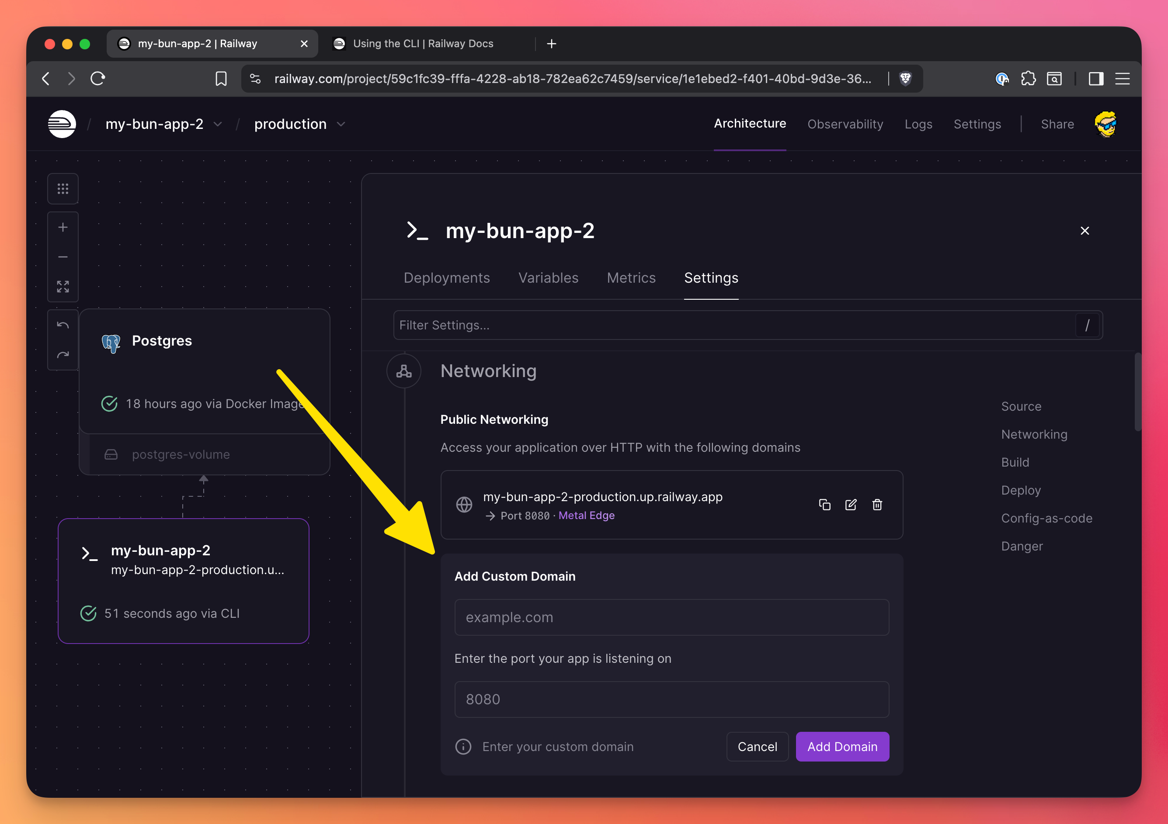Click the Railway logo home icon

pos(62,124)
